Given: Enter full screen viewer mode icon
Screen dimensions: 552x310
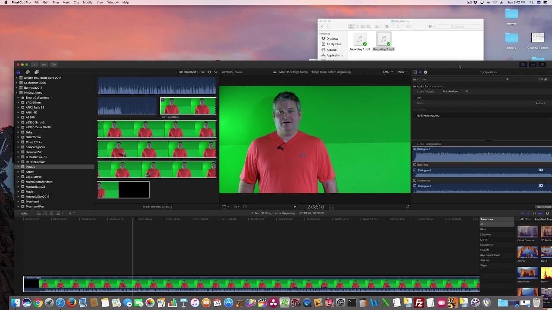Looking at the screenshot, I should point(407,207).
